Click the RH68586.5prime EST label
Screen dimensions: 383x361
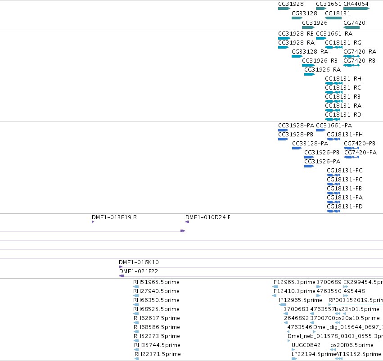157,327
